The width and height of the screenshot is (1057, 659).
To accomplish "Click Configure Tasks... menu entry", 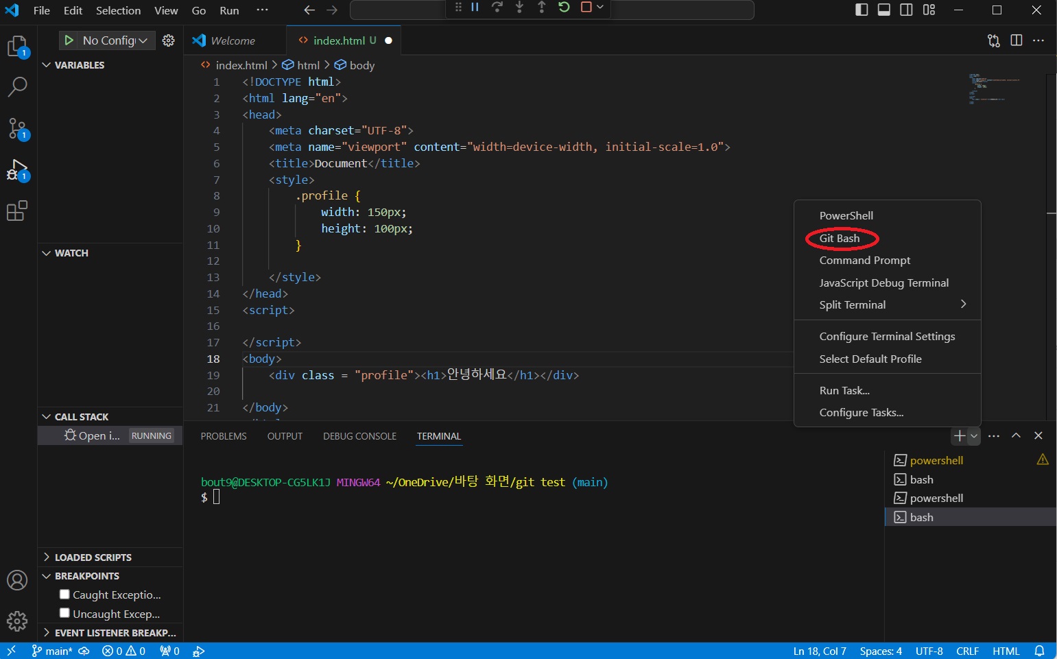I will tap(888, 412).
